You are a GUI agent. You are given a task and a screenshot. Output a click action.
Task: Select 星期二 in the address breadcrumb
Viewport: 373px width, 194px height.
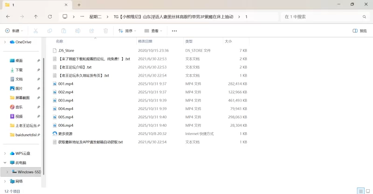click(96, 16)
